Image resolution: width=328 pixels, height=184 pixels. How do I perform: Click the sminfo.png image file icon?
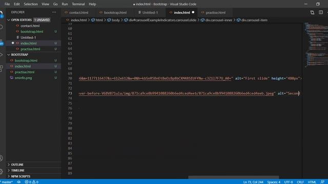(11, 78)
